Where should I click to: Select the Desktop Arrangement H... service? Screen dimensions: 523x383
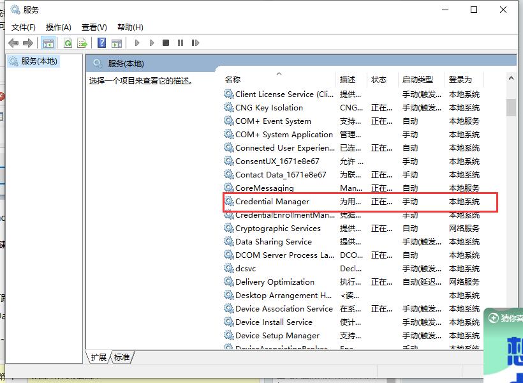(284, 295)
